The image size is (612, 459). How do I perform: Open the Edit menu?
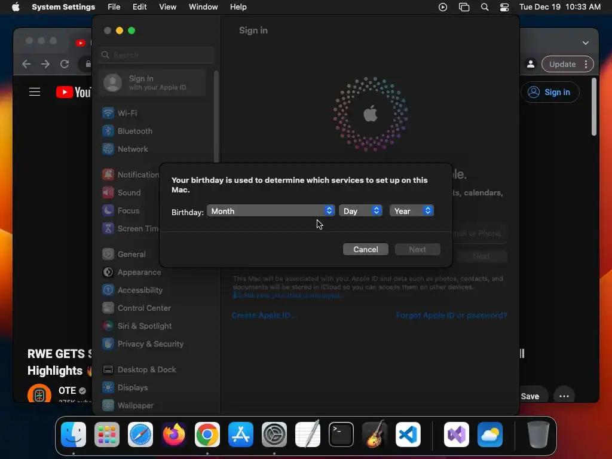point(139,7)
